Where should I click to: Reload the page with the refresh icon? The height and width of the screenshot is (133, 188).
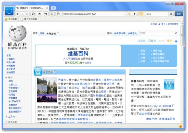[33, 14]
